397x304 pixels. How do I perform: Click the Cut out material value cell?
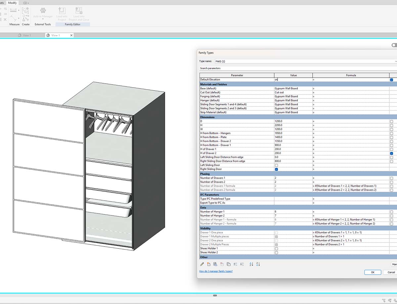293,93
